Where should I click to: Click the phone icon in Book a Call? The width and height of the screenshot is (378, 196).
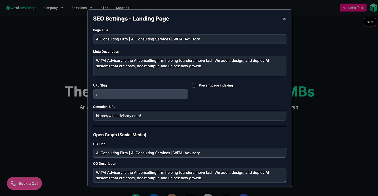tap(13, 184)
